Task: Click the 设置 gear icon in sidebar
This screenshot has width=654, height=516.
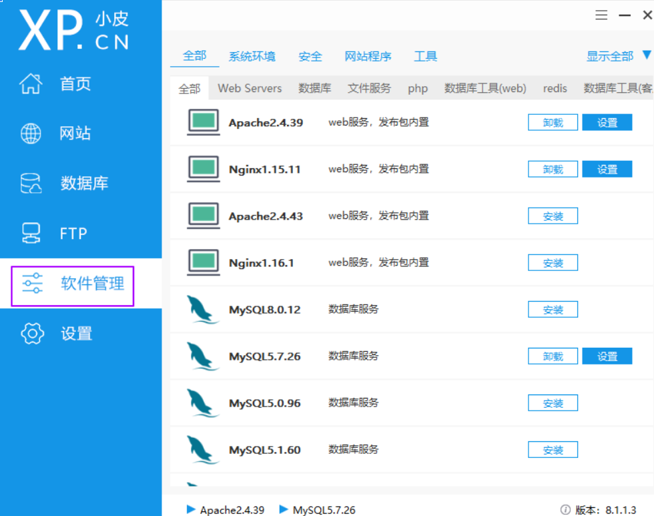Action: 32,333
